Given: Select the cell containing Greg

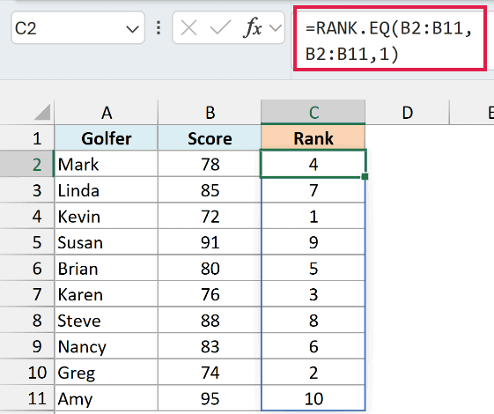Looking at the screenshot, I should (x=107, y=372).
